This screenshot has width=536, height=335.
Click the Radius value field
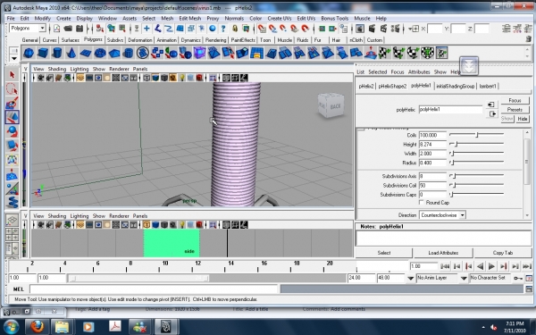tap(432, 163)
